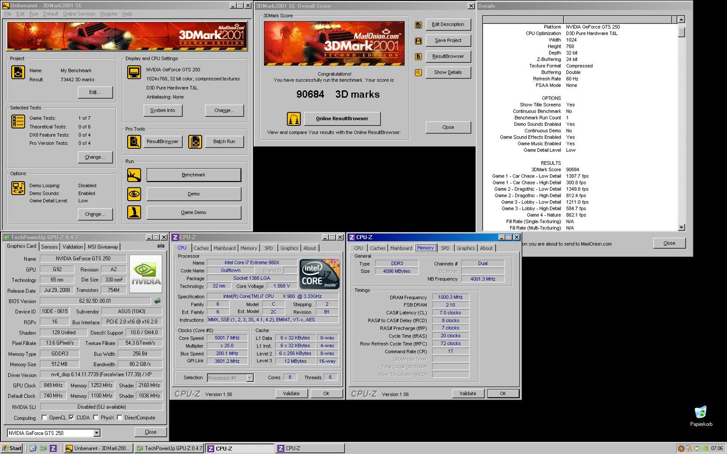The image size is (727, 454).
Task: Open the Papierkorb recycle bin on desktop
Action: (x=701, y=415)
